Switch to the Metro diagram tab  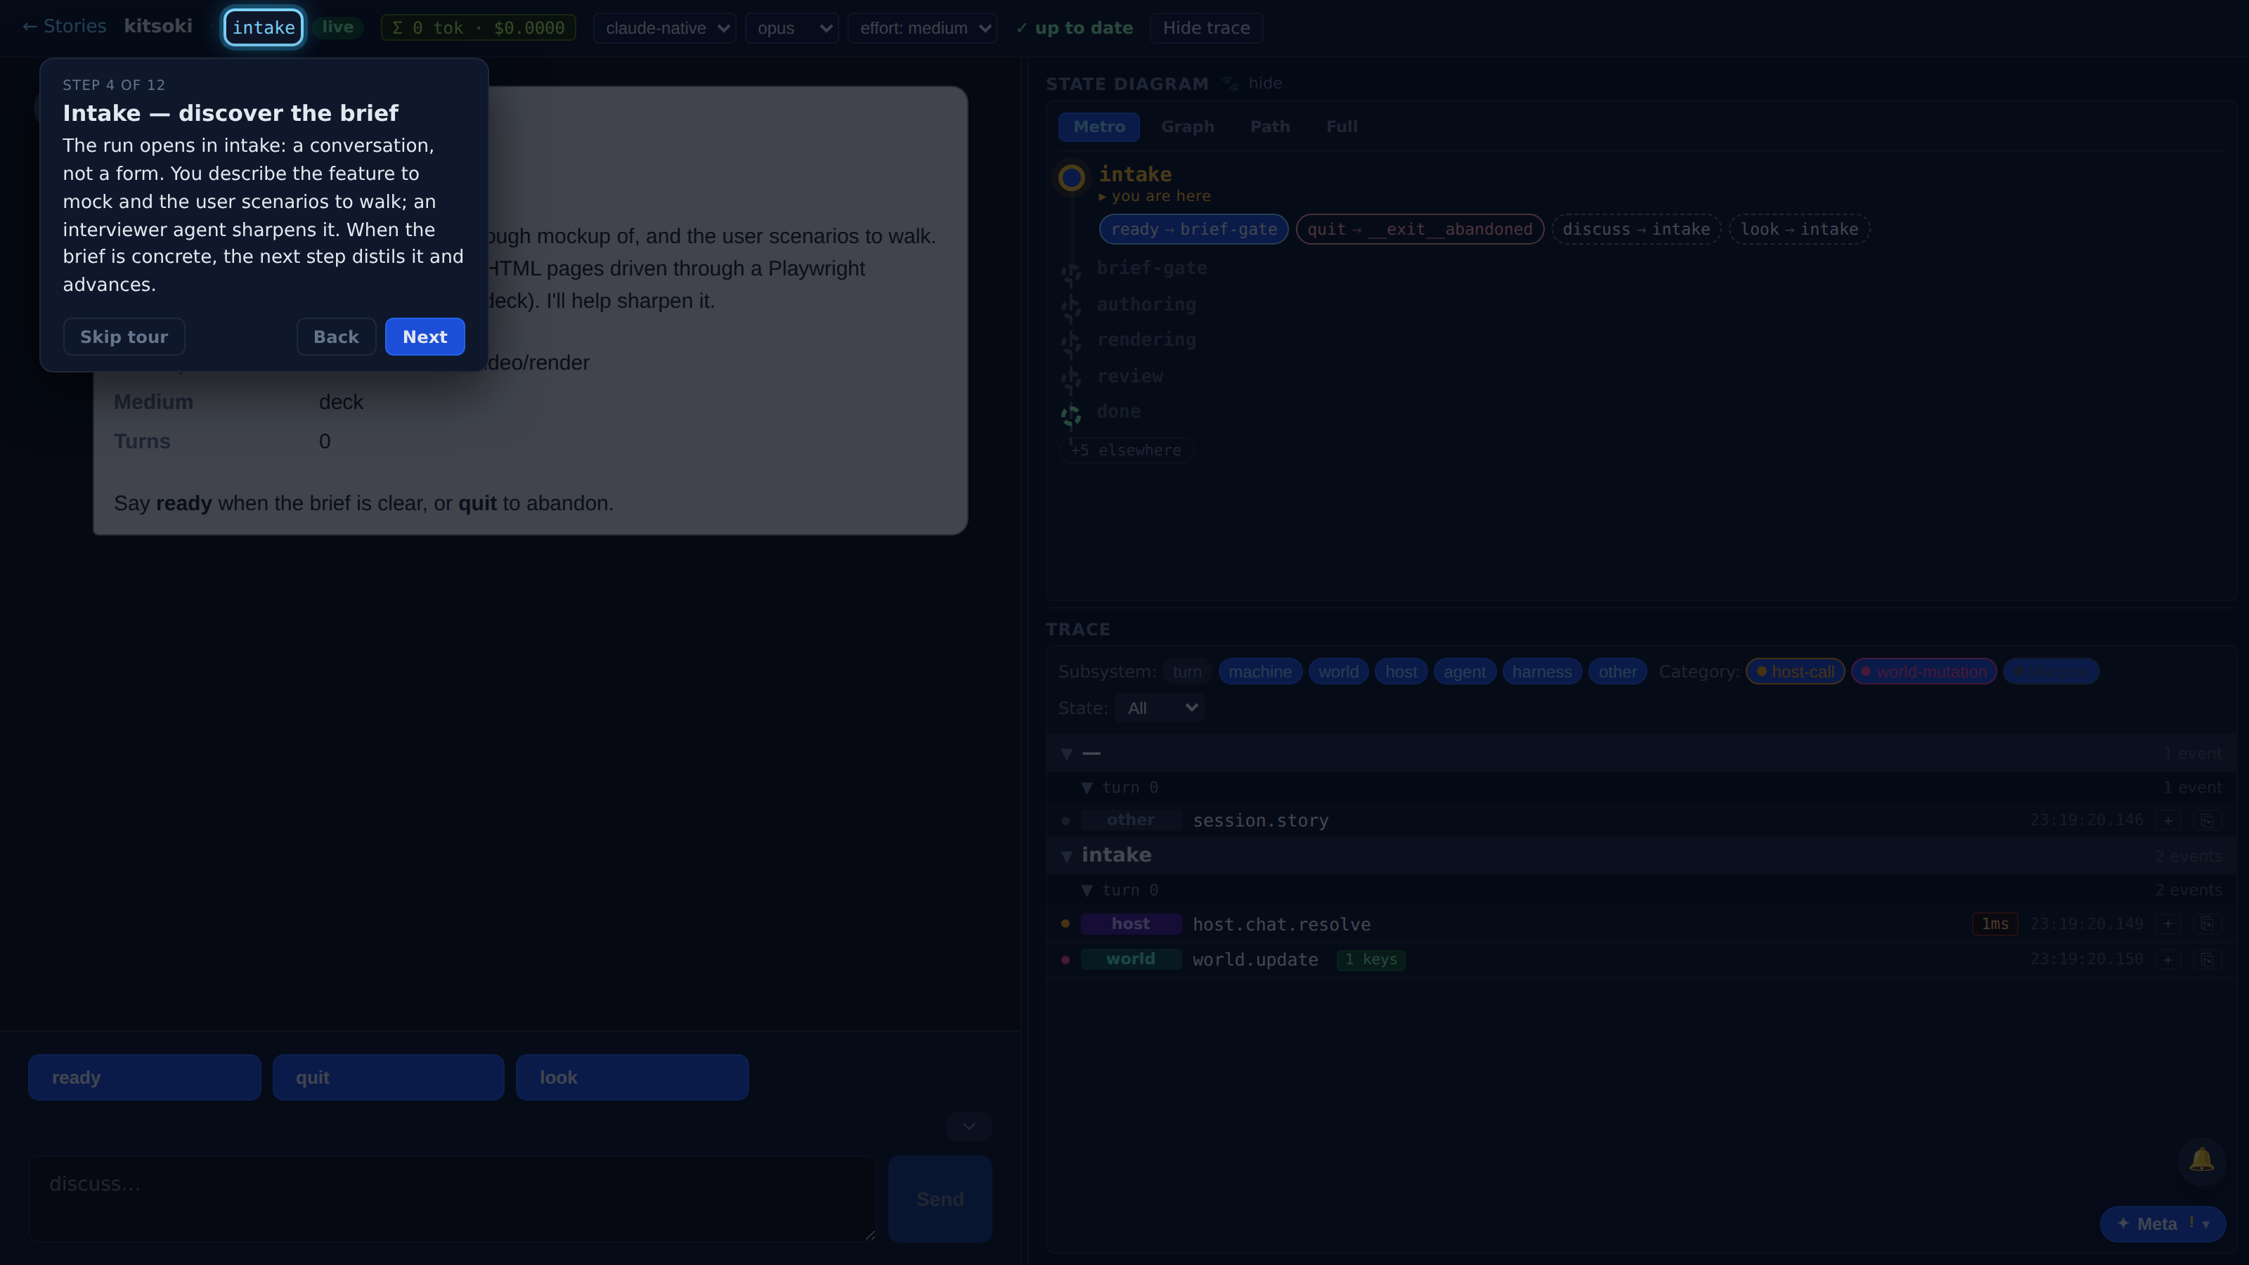coord(1098,126)
